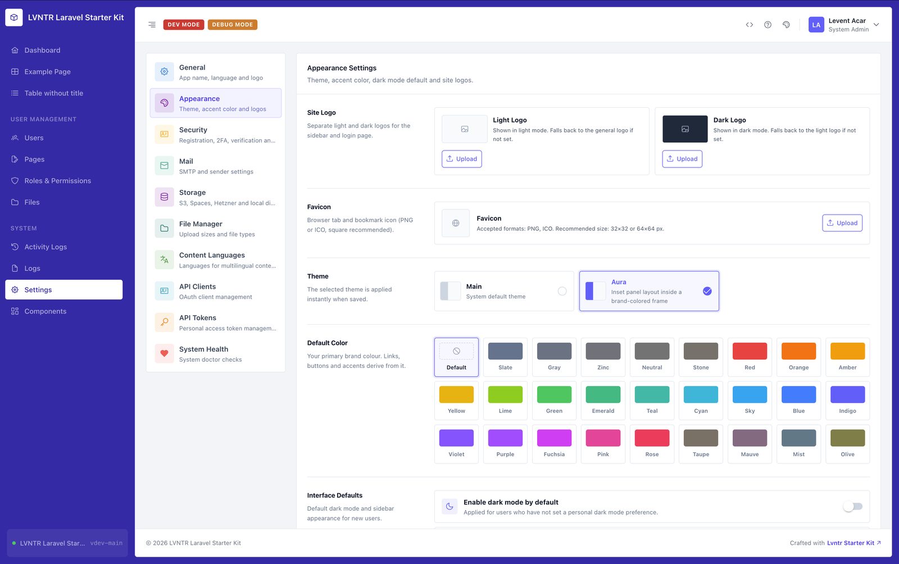Select the Default color option
The image size is (899, 564).
pyautogui.click(x=456, y=357)
